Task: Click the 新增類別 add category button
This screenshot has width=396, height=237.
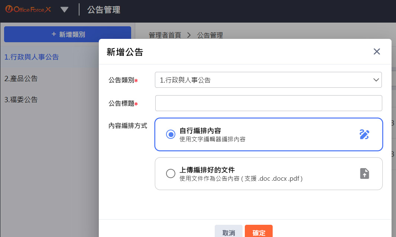Action: (68, 34)
